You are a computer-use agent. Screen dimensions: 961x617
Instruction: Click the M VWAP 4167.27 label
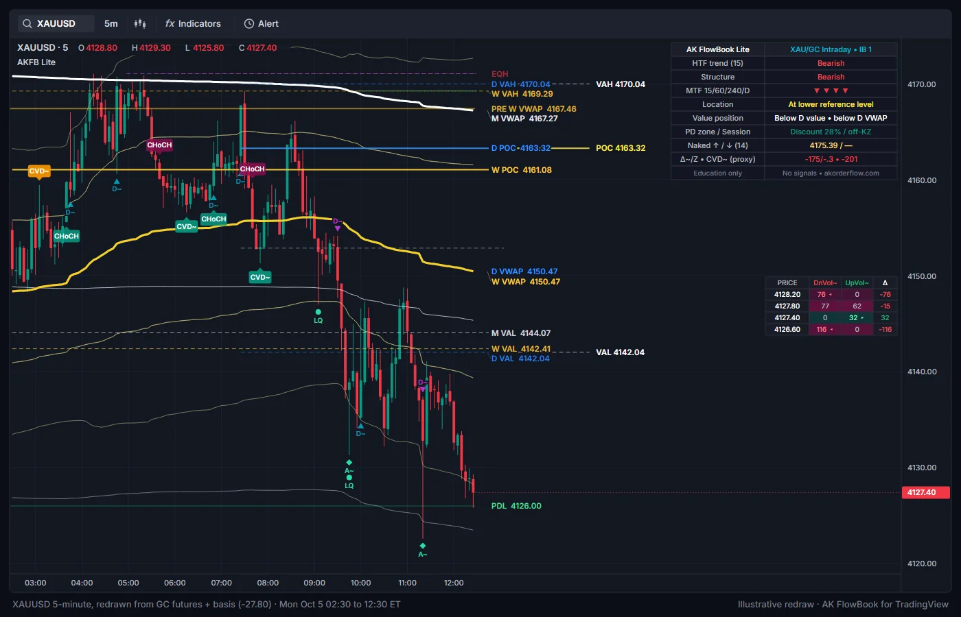click(x=524, y=119)
